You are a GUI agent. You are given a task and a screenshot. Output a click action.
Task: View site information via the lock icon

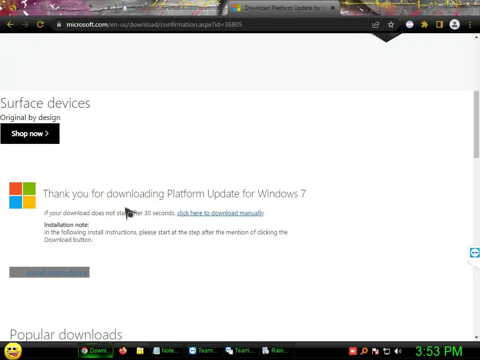point(59,24)
